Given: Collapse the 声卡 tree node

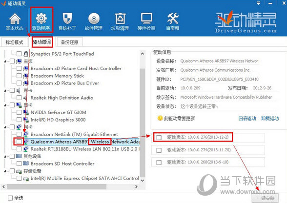Looking at the screenshot, I should click(x=5, y=91).
